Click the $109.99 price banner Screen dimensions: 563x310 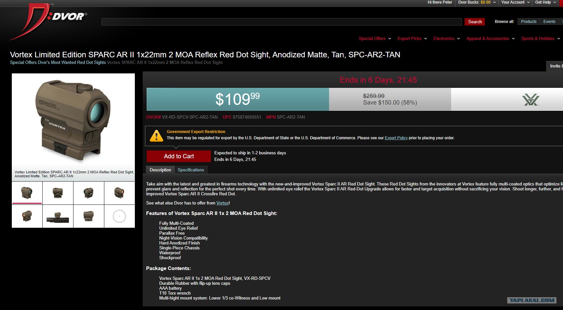[x=238, y=99]
